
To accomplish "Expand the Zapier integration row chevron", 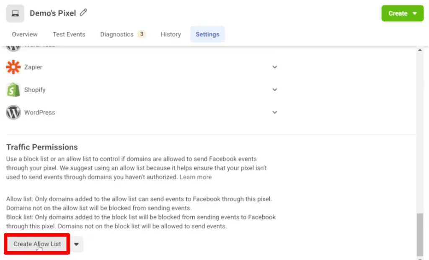I will (275, 67).
